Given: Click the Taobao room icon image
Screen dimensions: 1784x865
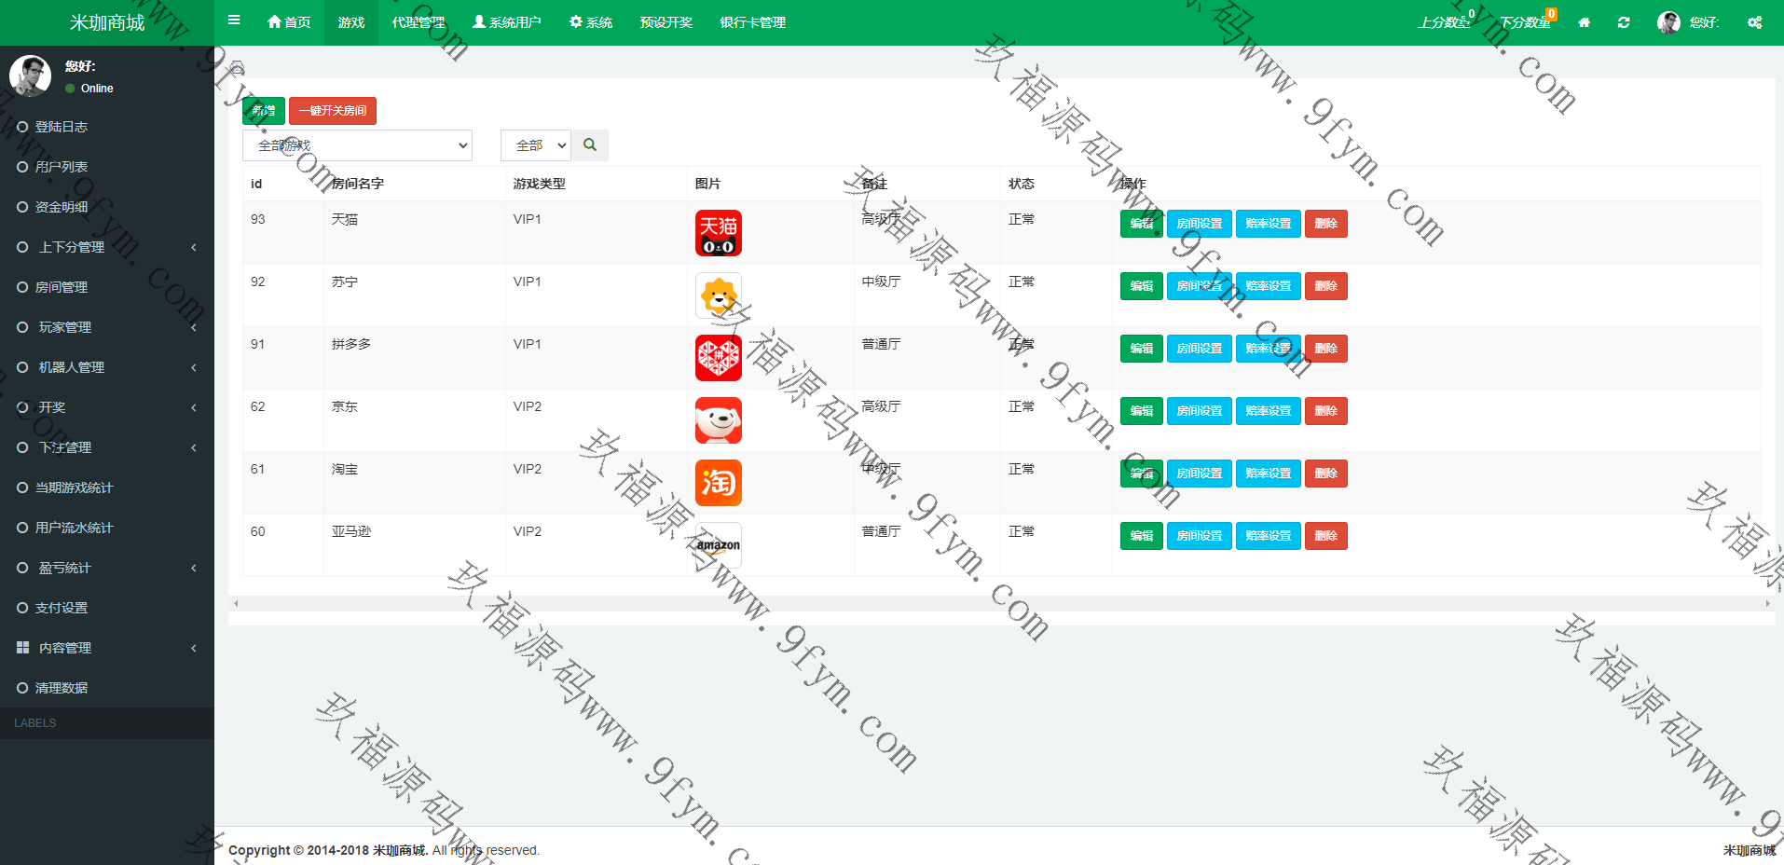Looking at the screenshot, I should point(718,483).
